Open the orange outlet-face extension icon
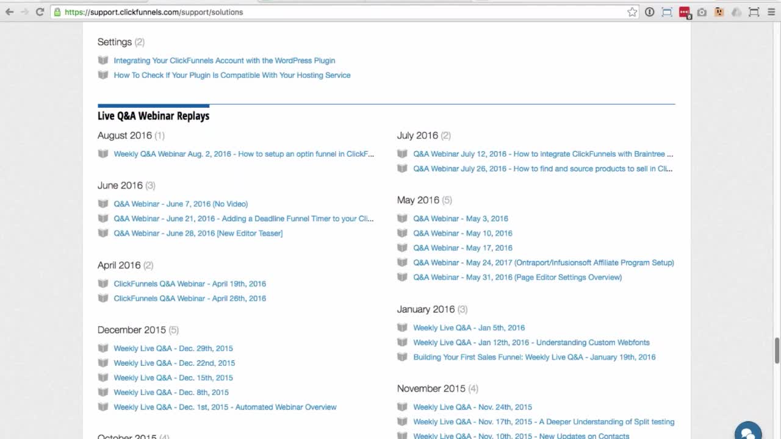The width and height of the screenshot is (781, 439). click(x=719, y=12)
